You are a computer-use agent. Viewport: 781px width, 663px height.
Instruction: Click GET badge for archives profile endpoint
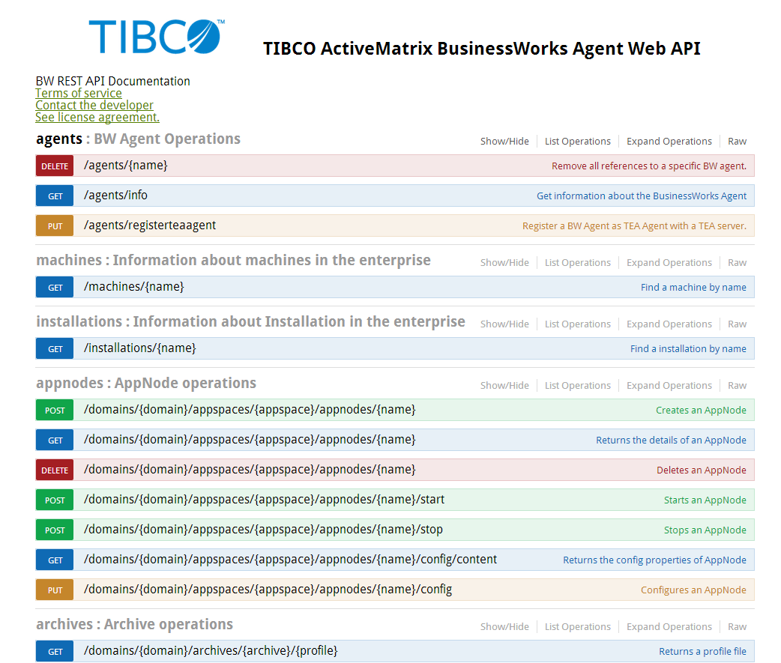pyautogui.click(x=55, y=651)
